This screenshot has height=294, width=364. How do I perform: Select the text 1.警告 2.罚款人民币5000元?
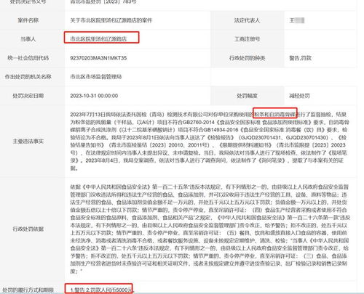[x=102, y=290]
